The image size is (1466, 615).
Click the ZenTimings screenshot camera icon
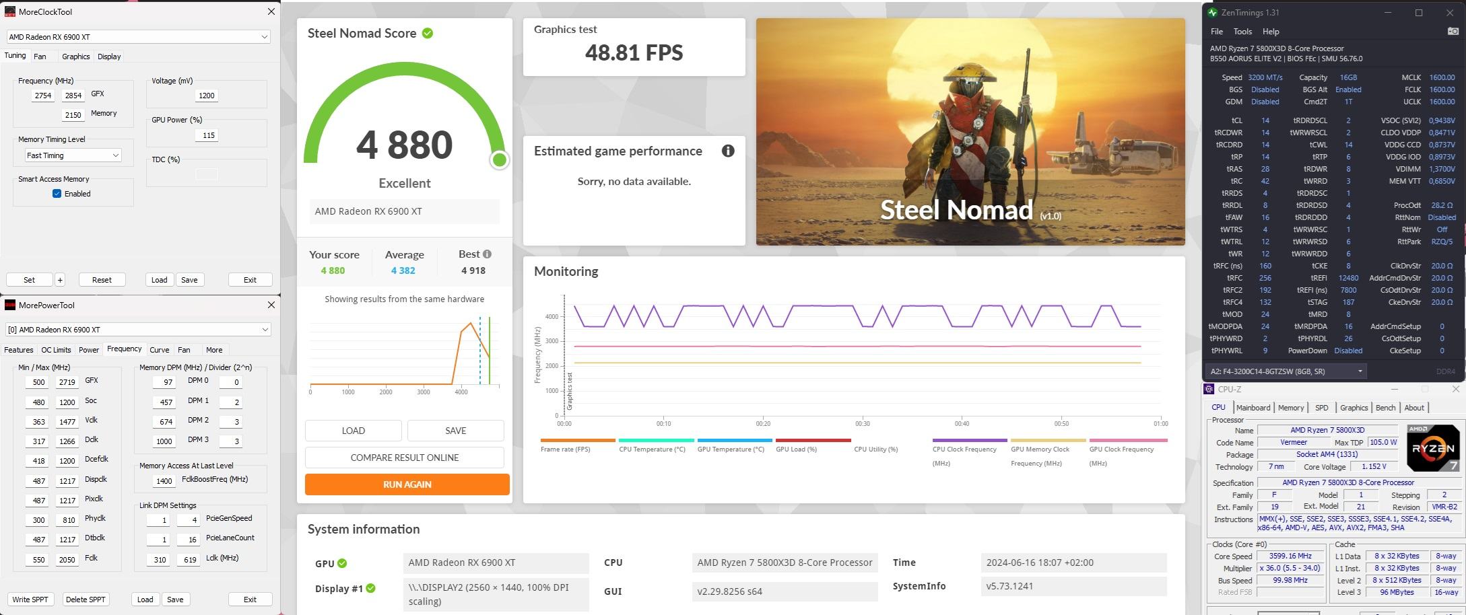coord(1453,31)
